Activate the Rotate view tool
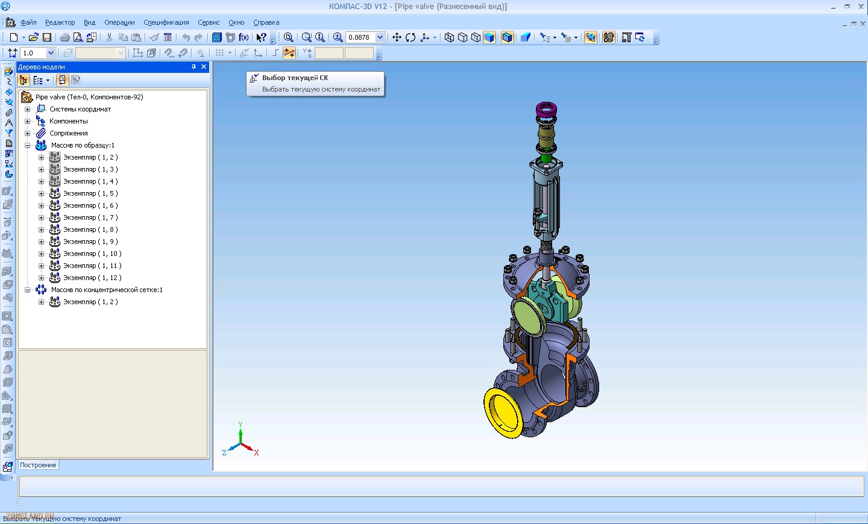 [x=410, y=37]
